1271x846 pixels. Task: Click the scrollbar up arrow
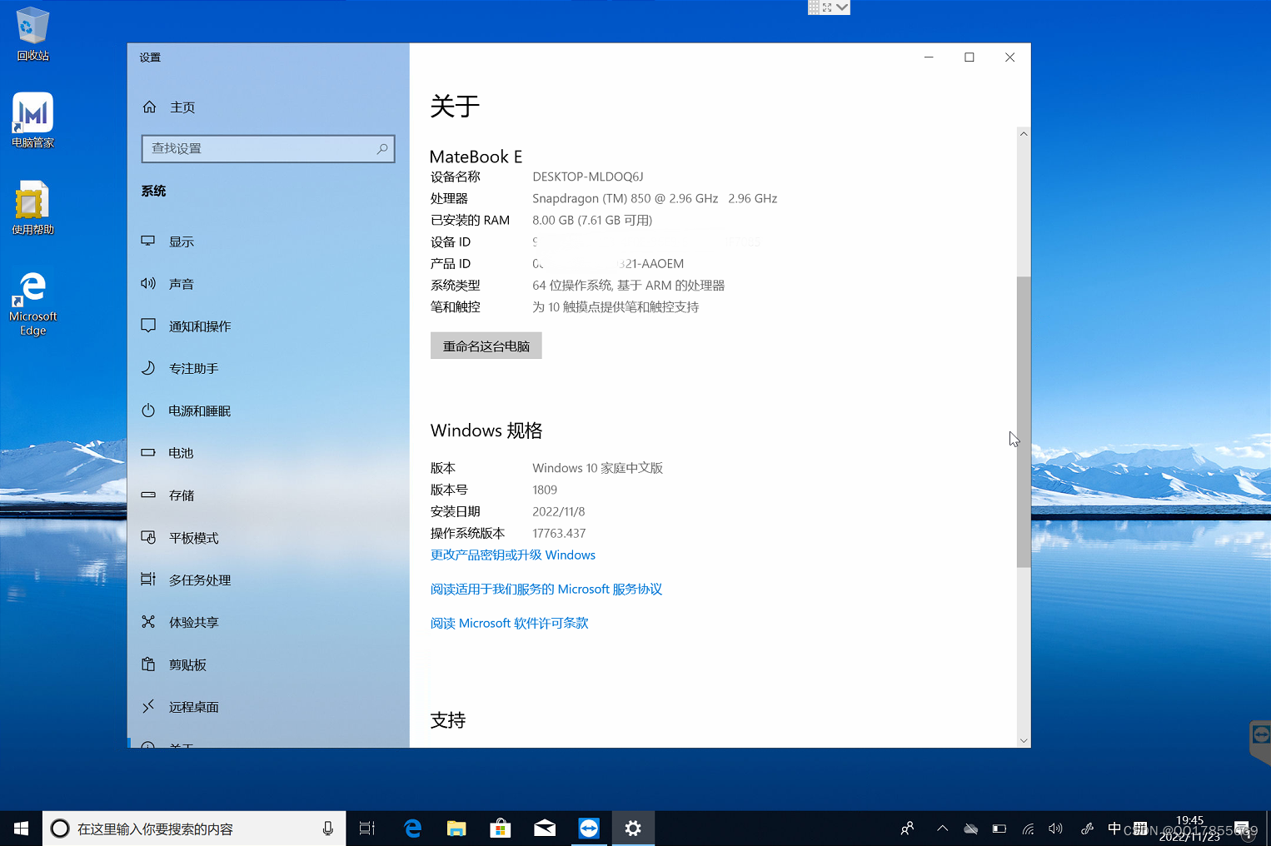[x=1024, y=133]
